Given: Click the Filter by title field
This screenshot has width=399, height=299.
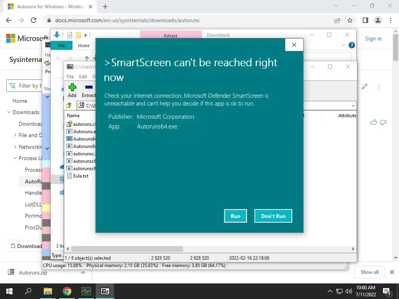Looking at the screenshot, I should click(24, 86).
